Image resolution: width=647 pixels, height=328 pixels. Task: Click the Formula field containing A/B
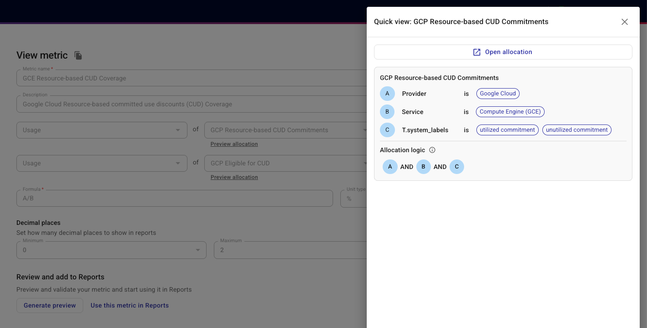pyautogui.click(x=175, y=199)
